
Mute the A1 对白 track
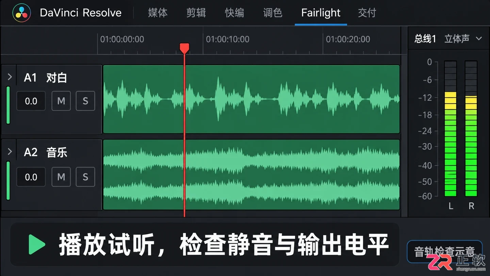point(61,101)
